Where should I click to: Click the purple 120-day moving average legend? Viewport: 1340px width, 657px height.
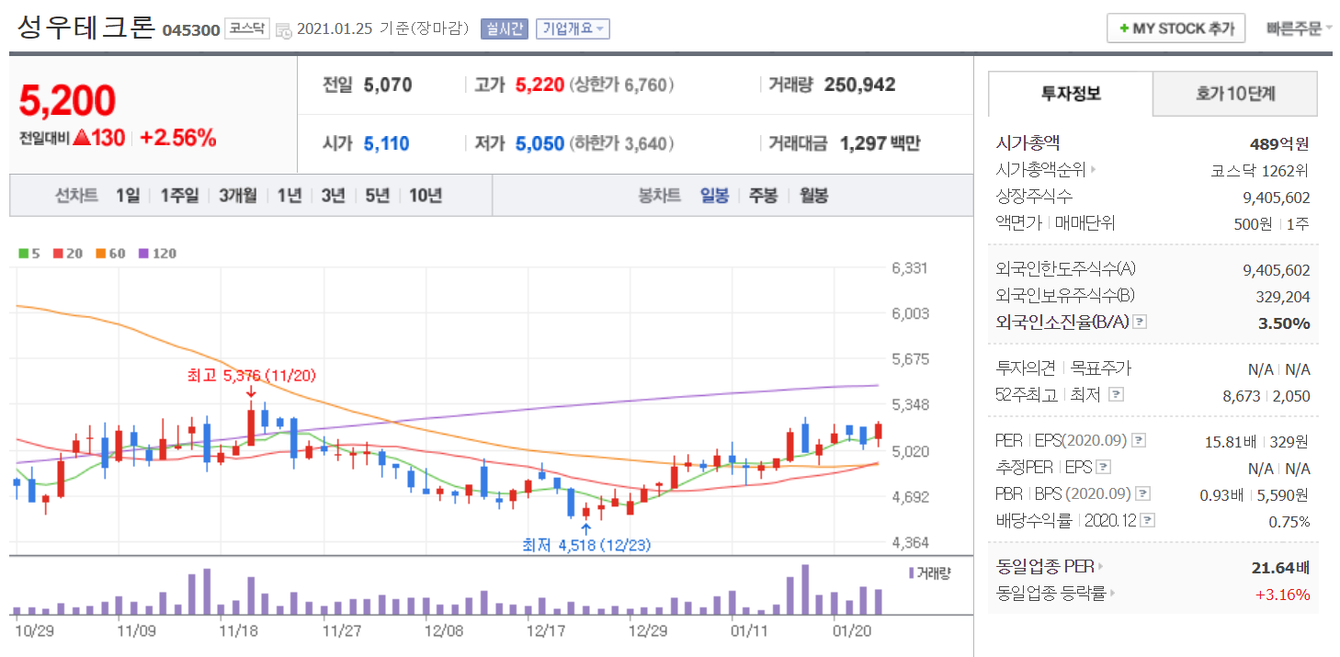(157, 254)
